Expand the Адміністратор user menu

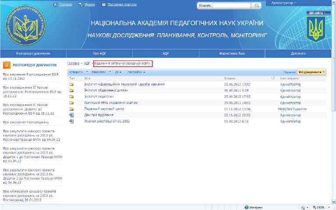(283, 3)
